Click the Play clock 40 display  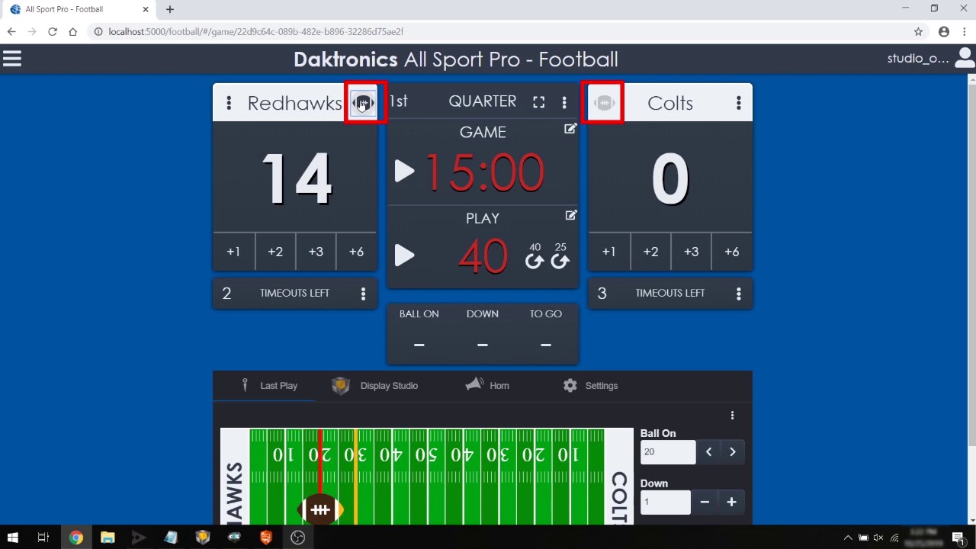[483, 256]
